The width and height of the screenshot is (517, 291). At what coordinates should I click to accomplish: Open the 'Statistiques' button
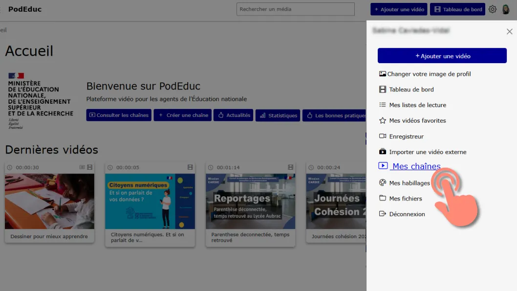pyautogui.click(x=278, y=115)
